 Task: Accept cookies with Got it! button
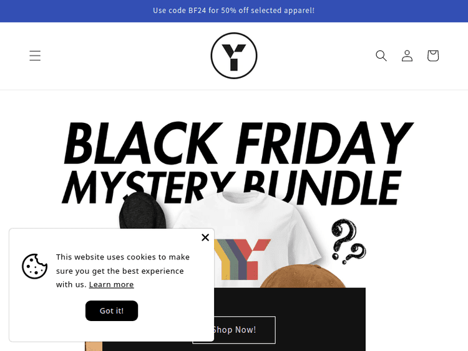coord(112,310)
